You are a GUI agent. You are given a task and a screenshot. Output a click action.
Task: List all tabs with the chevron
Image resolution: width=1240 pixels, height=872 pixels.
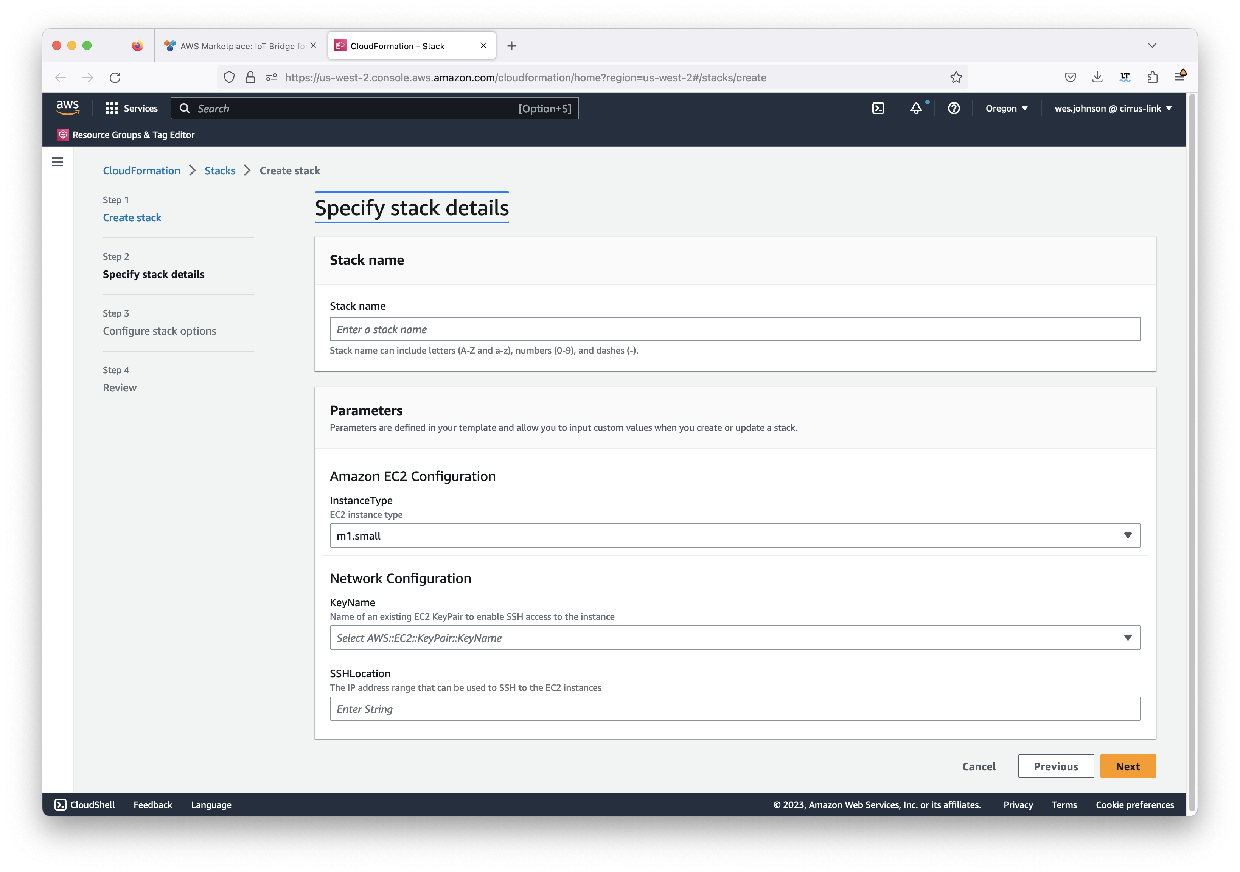point(1152,45)
